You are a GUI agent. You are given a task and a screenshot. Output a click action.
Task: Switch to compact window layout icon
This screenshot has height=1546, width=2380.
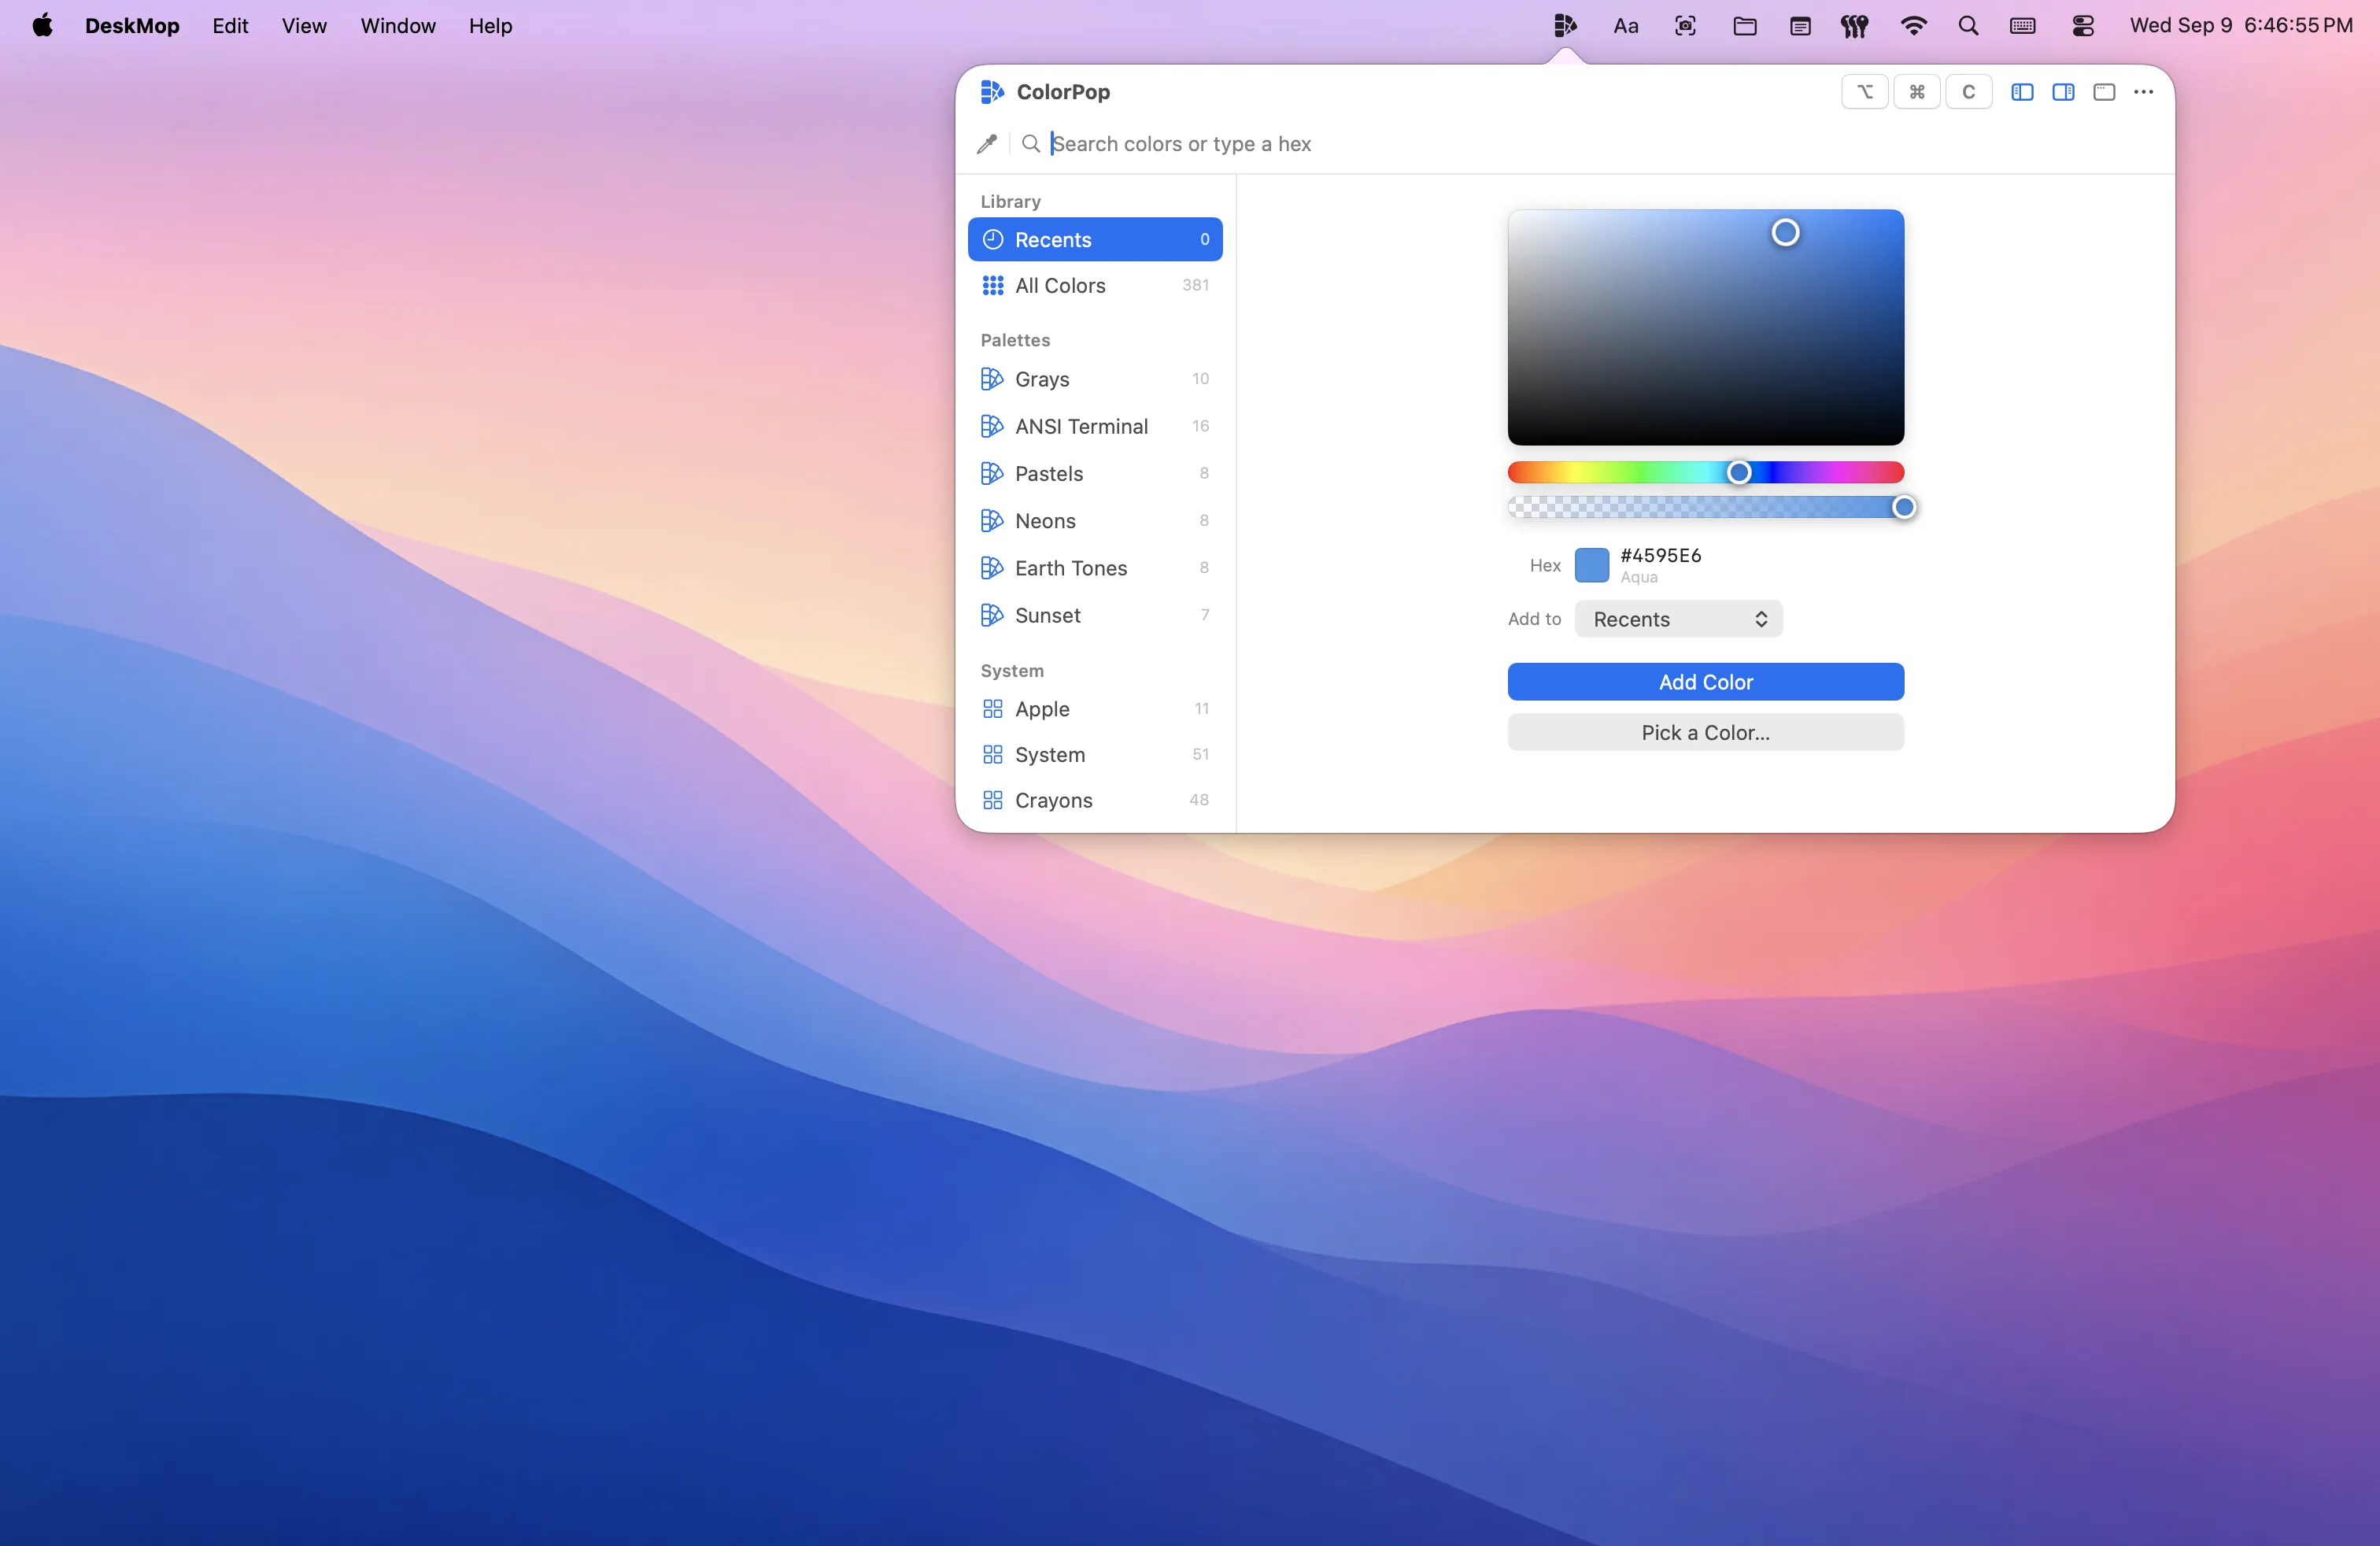(x=2104, y=92)
